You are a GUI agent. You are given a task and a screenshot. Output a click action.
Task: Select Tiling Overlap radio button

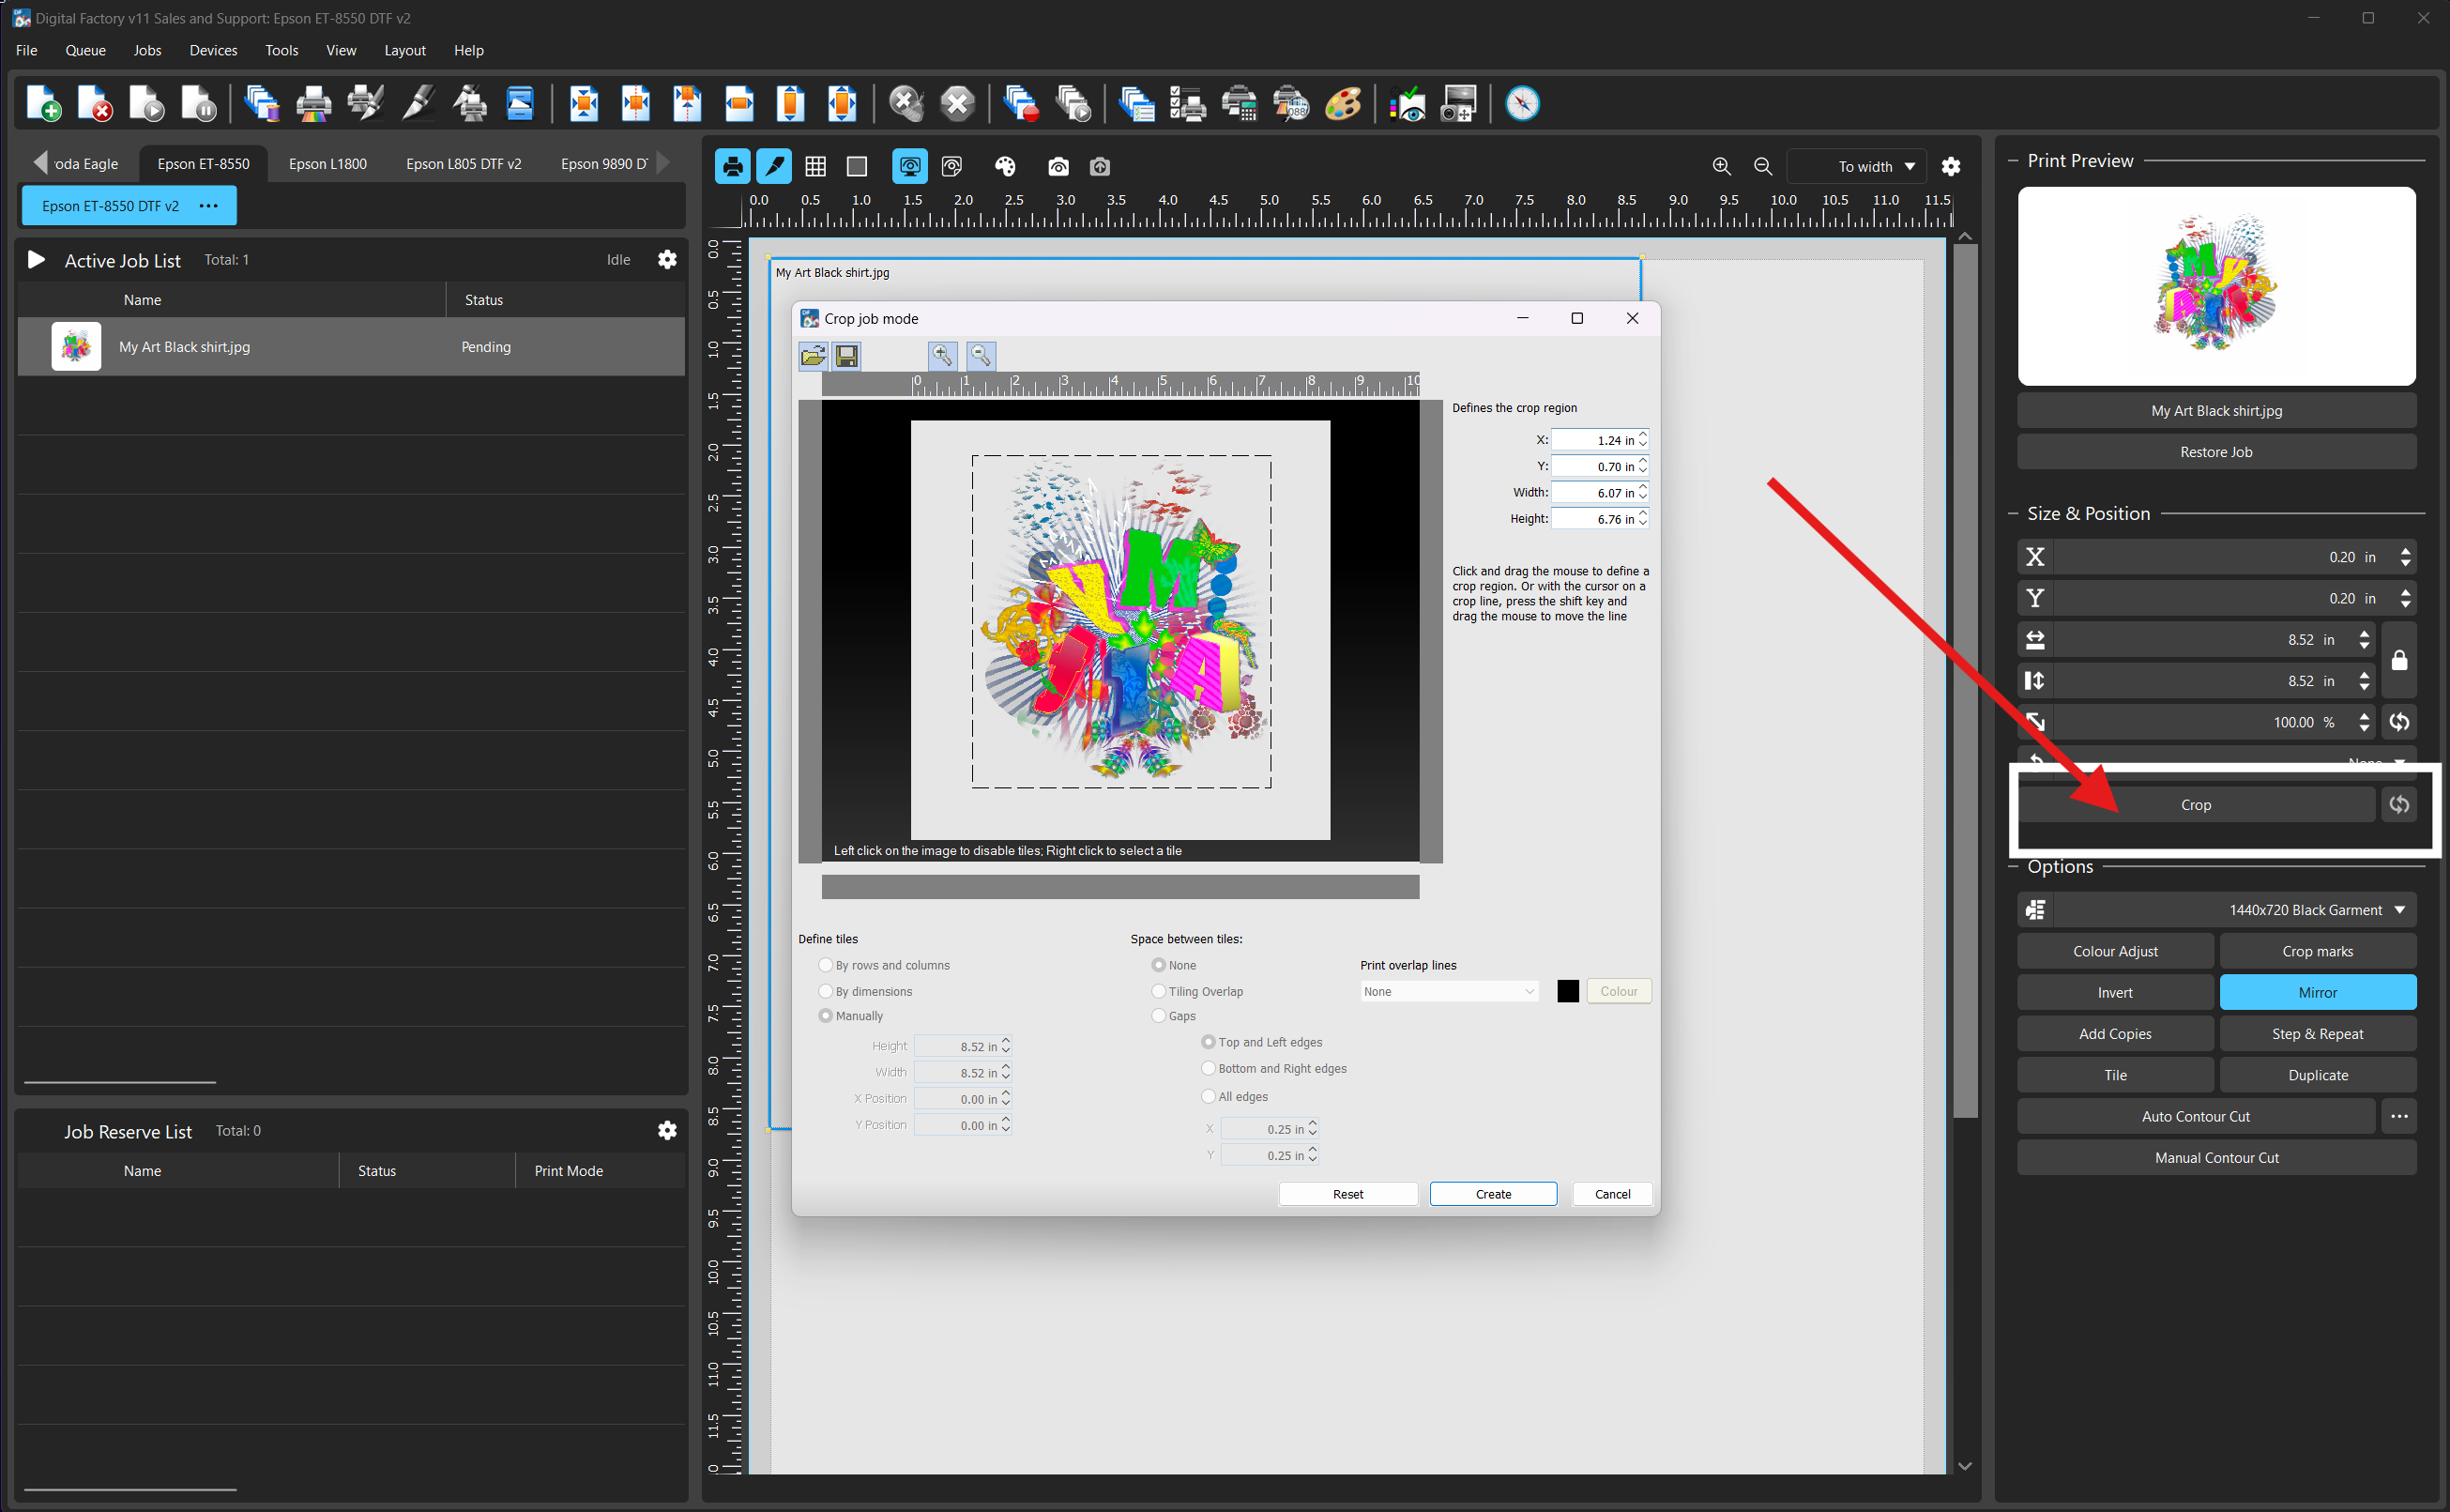click(x=1159, y=991)
